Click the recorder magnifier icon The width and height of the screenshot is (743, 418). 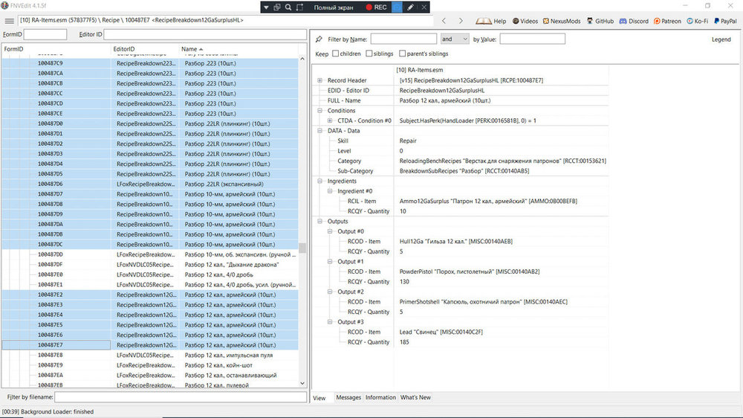pos(288,7)
